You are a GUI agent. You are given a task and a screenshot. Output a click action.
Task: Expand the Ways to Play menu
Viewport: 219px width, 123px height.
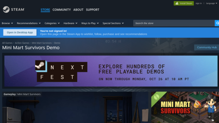click(90, 23)
